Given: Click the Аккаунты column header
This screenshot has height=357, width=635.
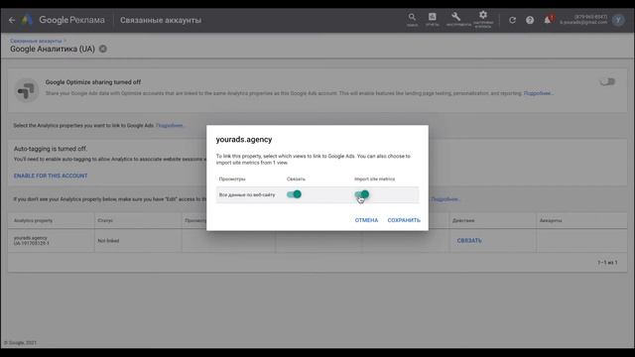Looking at the screenshot, I should [551, 220].
